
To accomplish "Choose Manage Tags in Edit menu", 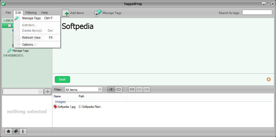I will click(37, 18).
